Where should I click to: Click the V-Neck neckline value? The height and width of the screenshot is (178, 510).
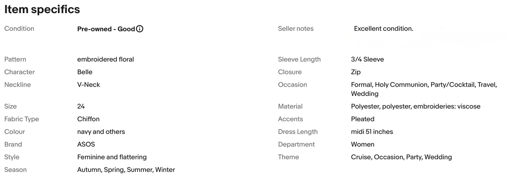point(89,85)
